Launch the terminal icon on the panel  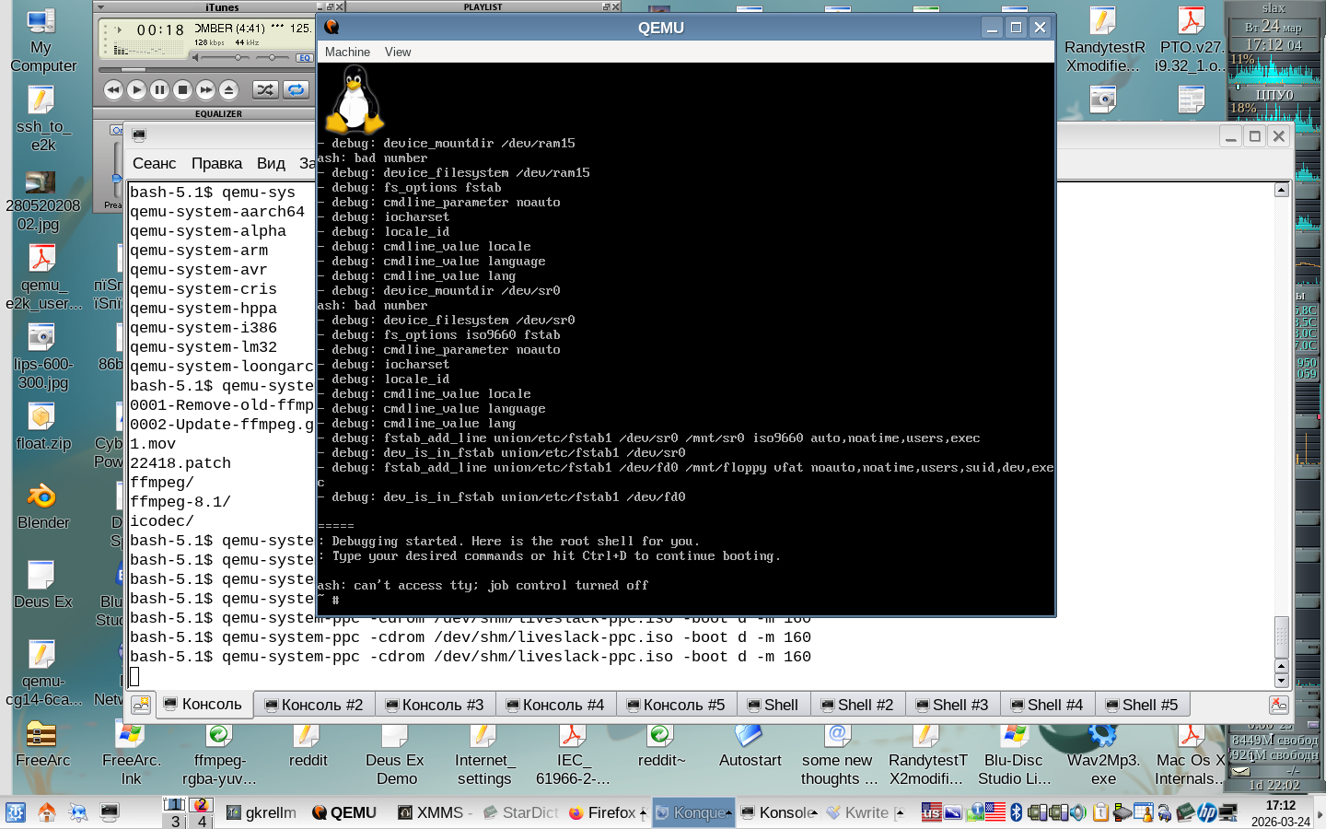tap(109, 812)
